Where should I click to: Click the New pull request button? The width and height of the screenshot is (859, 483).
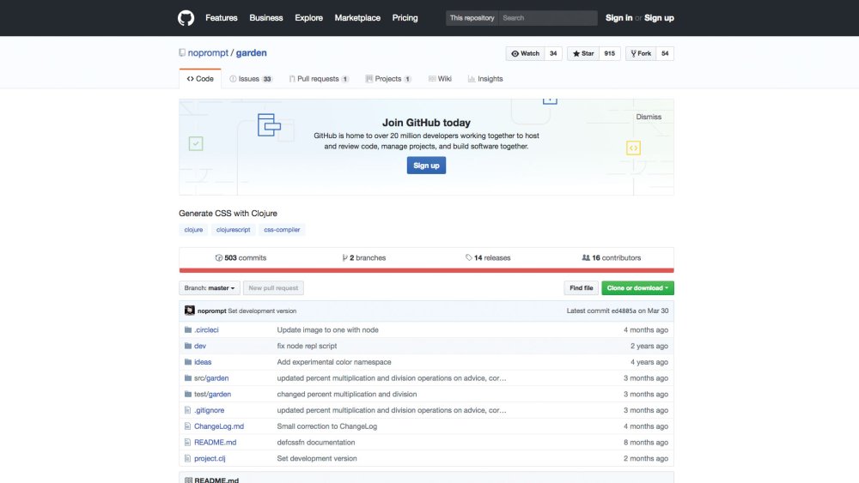[273, 287]
